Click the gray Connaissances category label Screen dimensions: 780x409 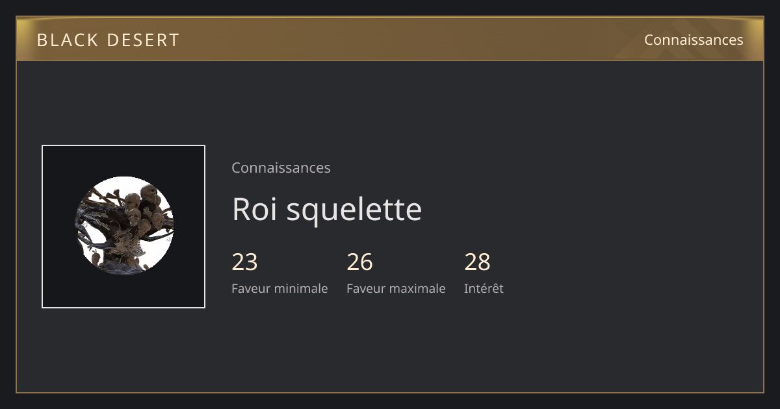(x=281, y=167)
